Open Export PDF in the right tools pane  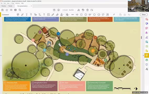coord(147,42)
